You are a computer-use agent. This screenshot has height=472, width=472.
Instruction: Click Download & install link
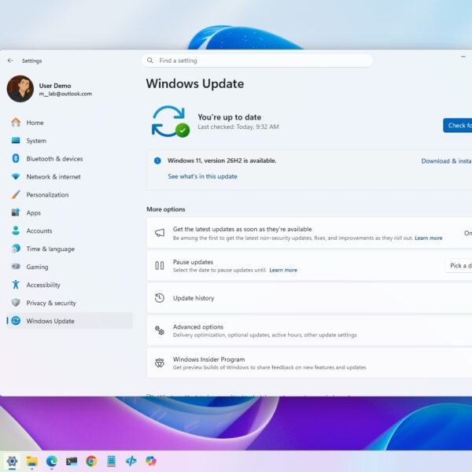click(x=446, y=161)
